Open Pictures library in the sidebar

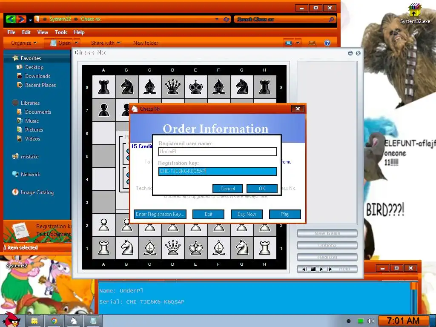pos(34,129)
